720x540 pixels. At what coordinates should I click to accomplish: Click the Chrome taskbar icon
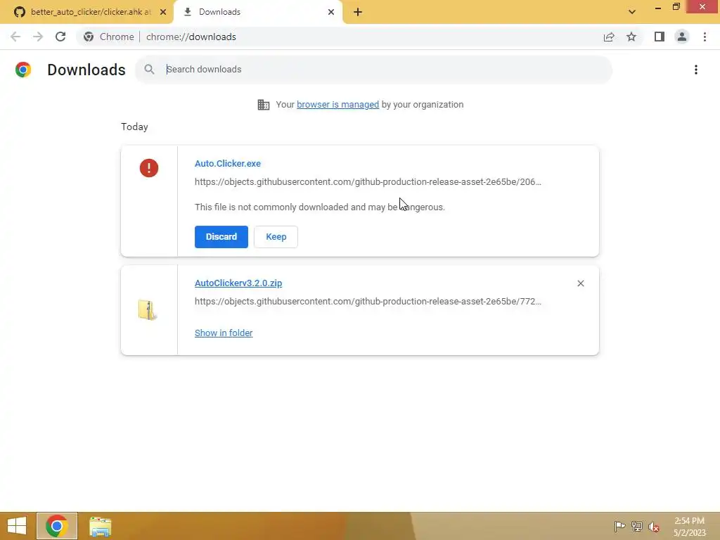click(x=57, y=526)
